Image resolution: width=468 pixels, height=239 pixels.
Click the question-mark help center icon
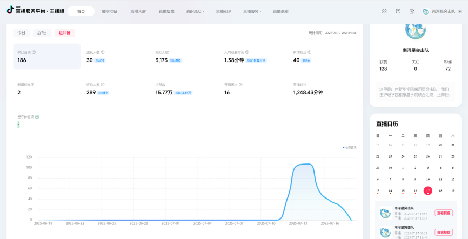[x=398, y=11]
